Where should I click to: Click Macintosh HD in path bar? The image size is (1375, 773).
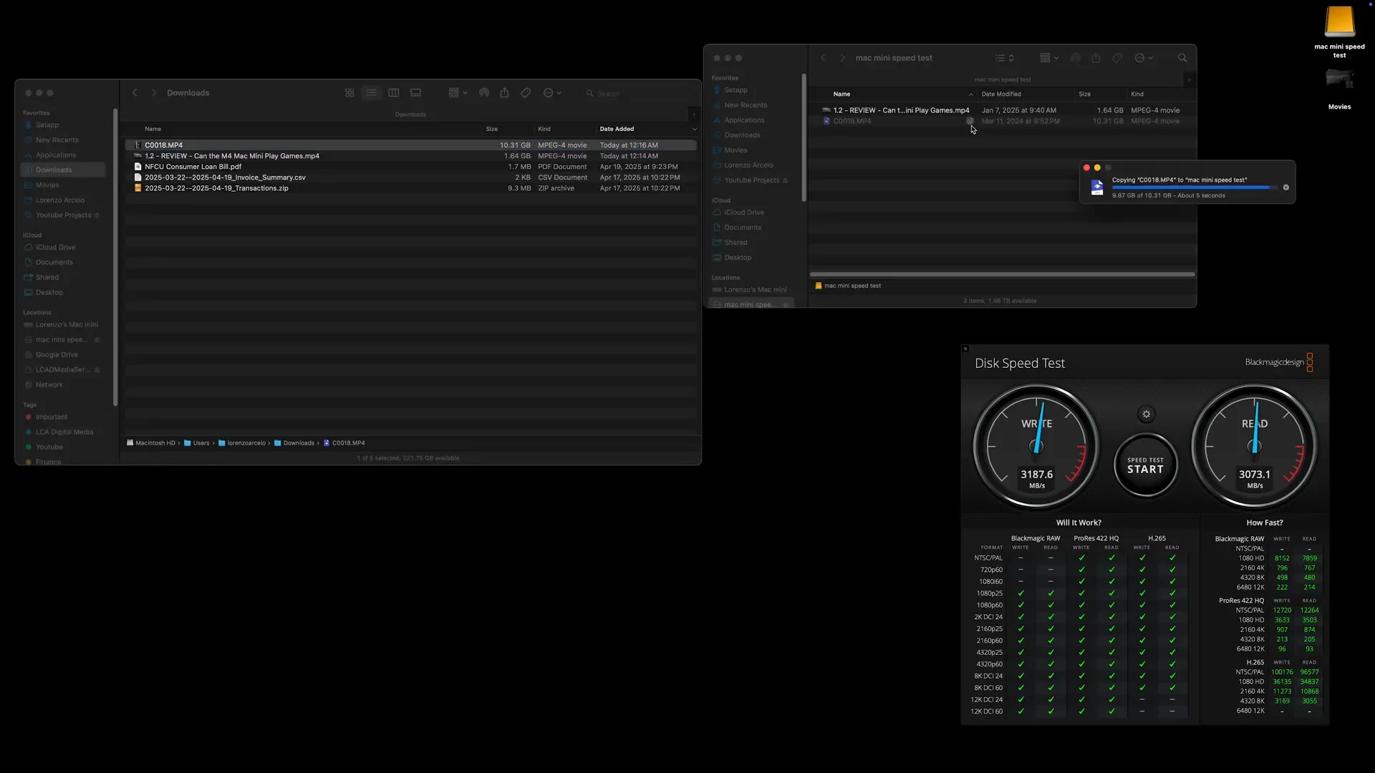[x=151, y=443]
